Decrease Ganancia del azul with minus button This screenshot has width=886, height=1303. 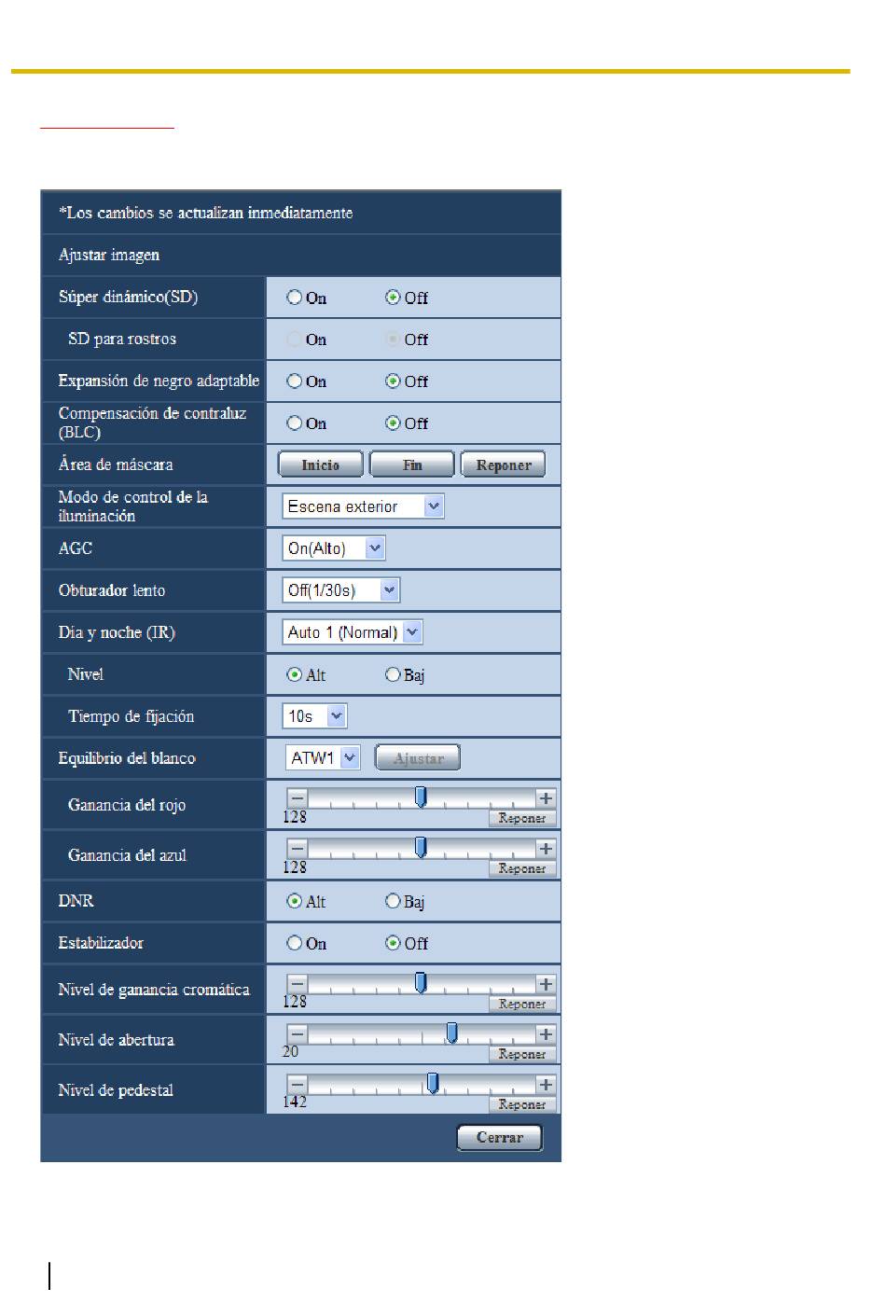click(x=297, y=849)
